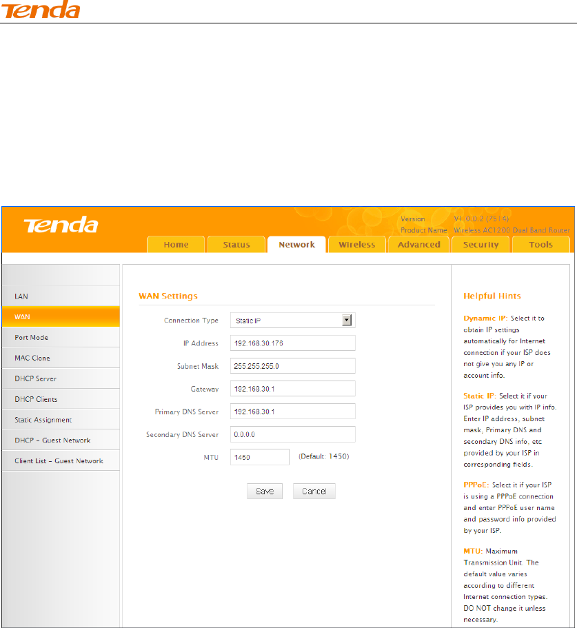The image size is (577, 628).
Task: Save the WAN settings
Action: pyautogui.click(x=265, y=492)
